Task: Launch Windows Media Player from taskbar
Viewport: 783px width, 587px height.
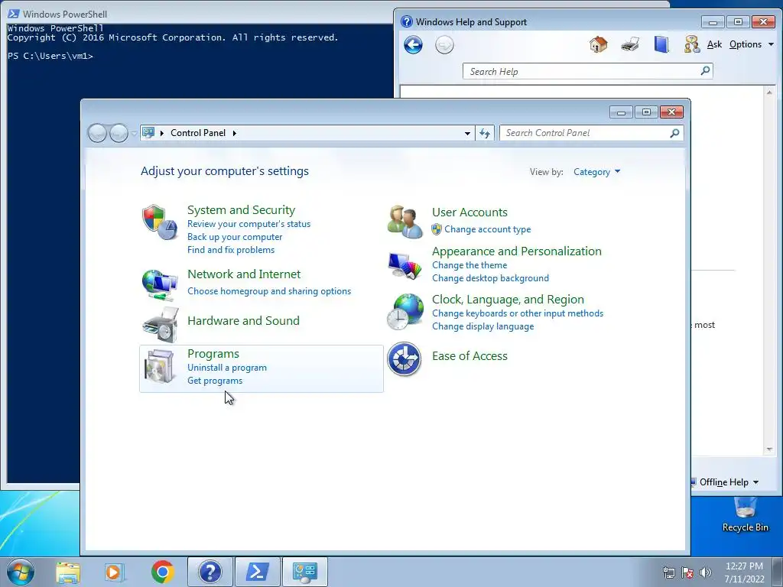Action: click(115, 572)
